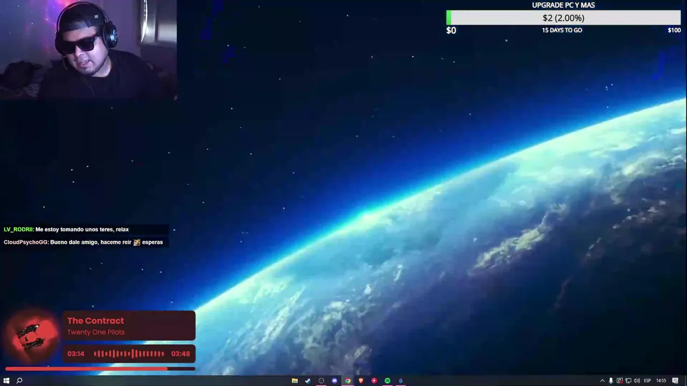The image size is (687, 386).
Task: Click the LV_RODRII chat username
Action: tap(18, 229)
